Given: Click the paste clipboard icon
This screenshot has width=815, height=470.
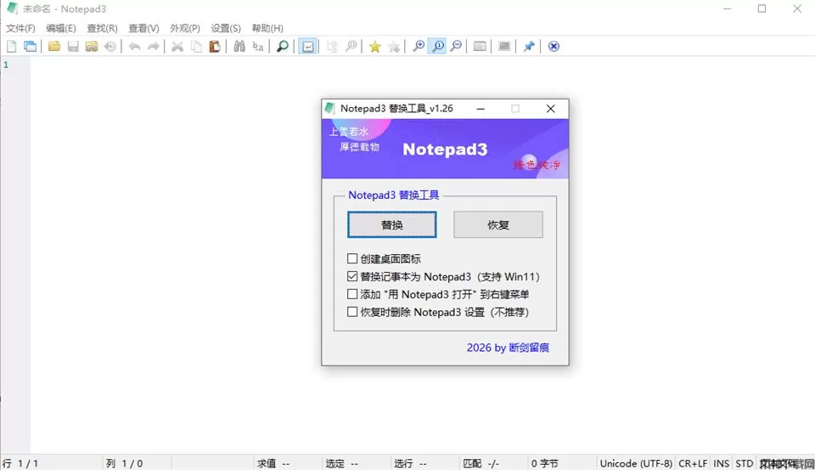Looking at the screenshot, I should click(215, 47).
